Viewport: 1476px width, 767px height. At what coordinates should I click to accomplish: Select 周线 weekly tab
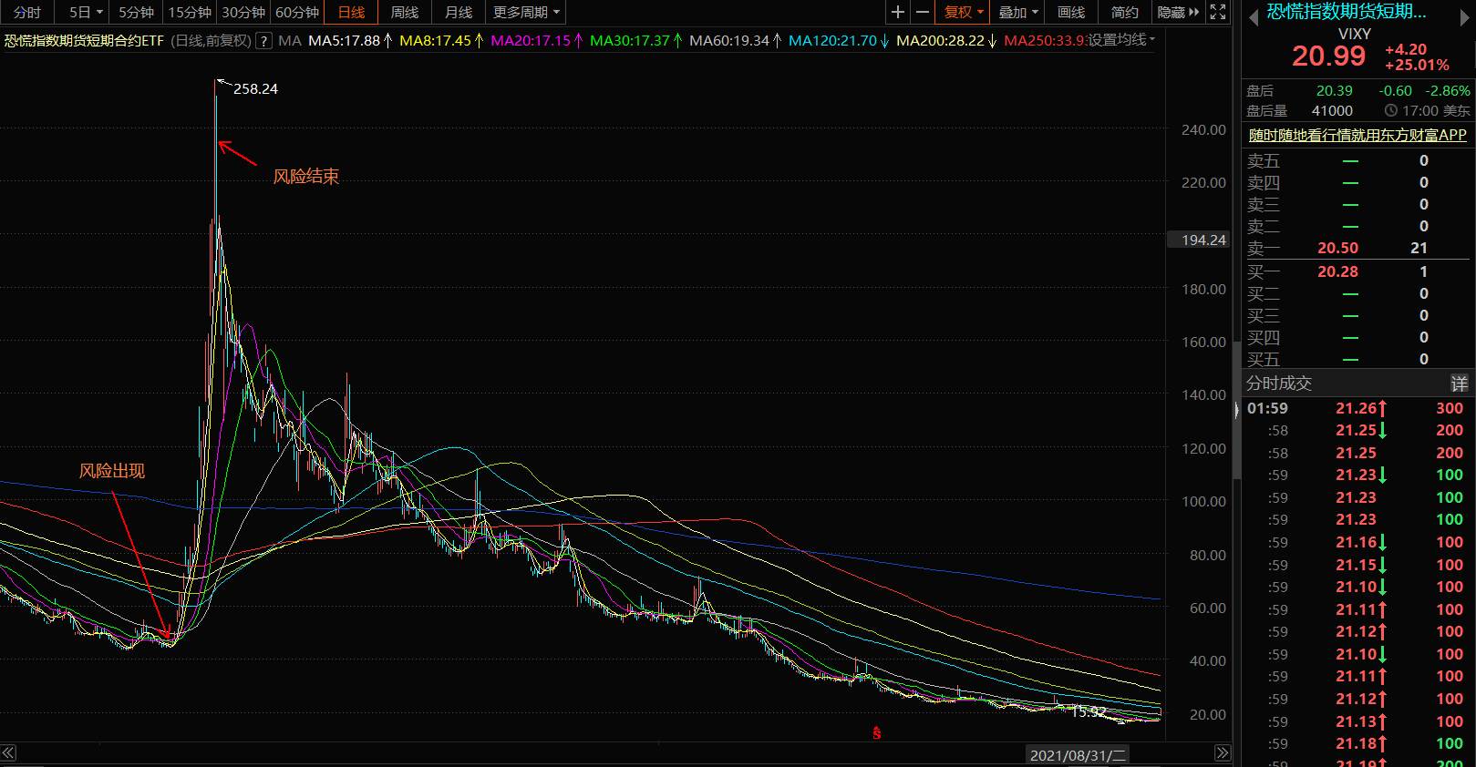point(405,12)
